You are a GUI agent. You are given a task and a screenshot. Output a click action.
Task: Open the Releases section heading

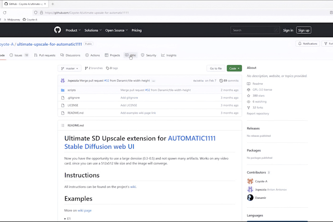pos(253,128)
